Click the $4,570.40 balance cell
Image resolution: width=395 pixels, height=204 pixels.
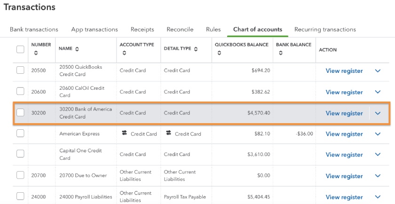[259, 113]
